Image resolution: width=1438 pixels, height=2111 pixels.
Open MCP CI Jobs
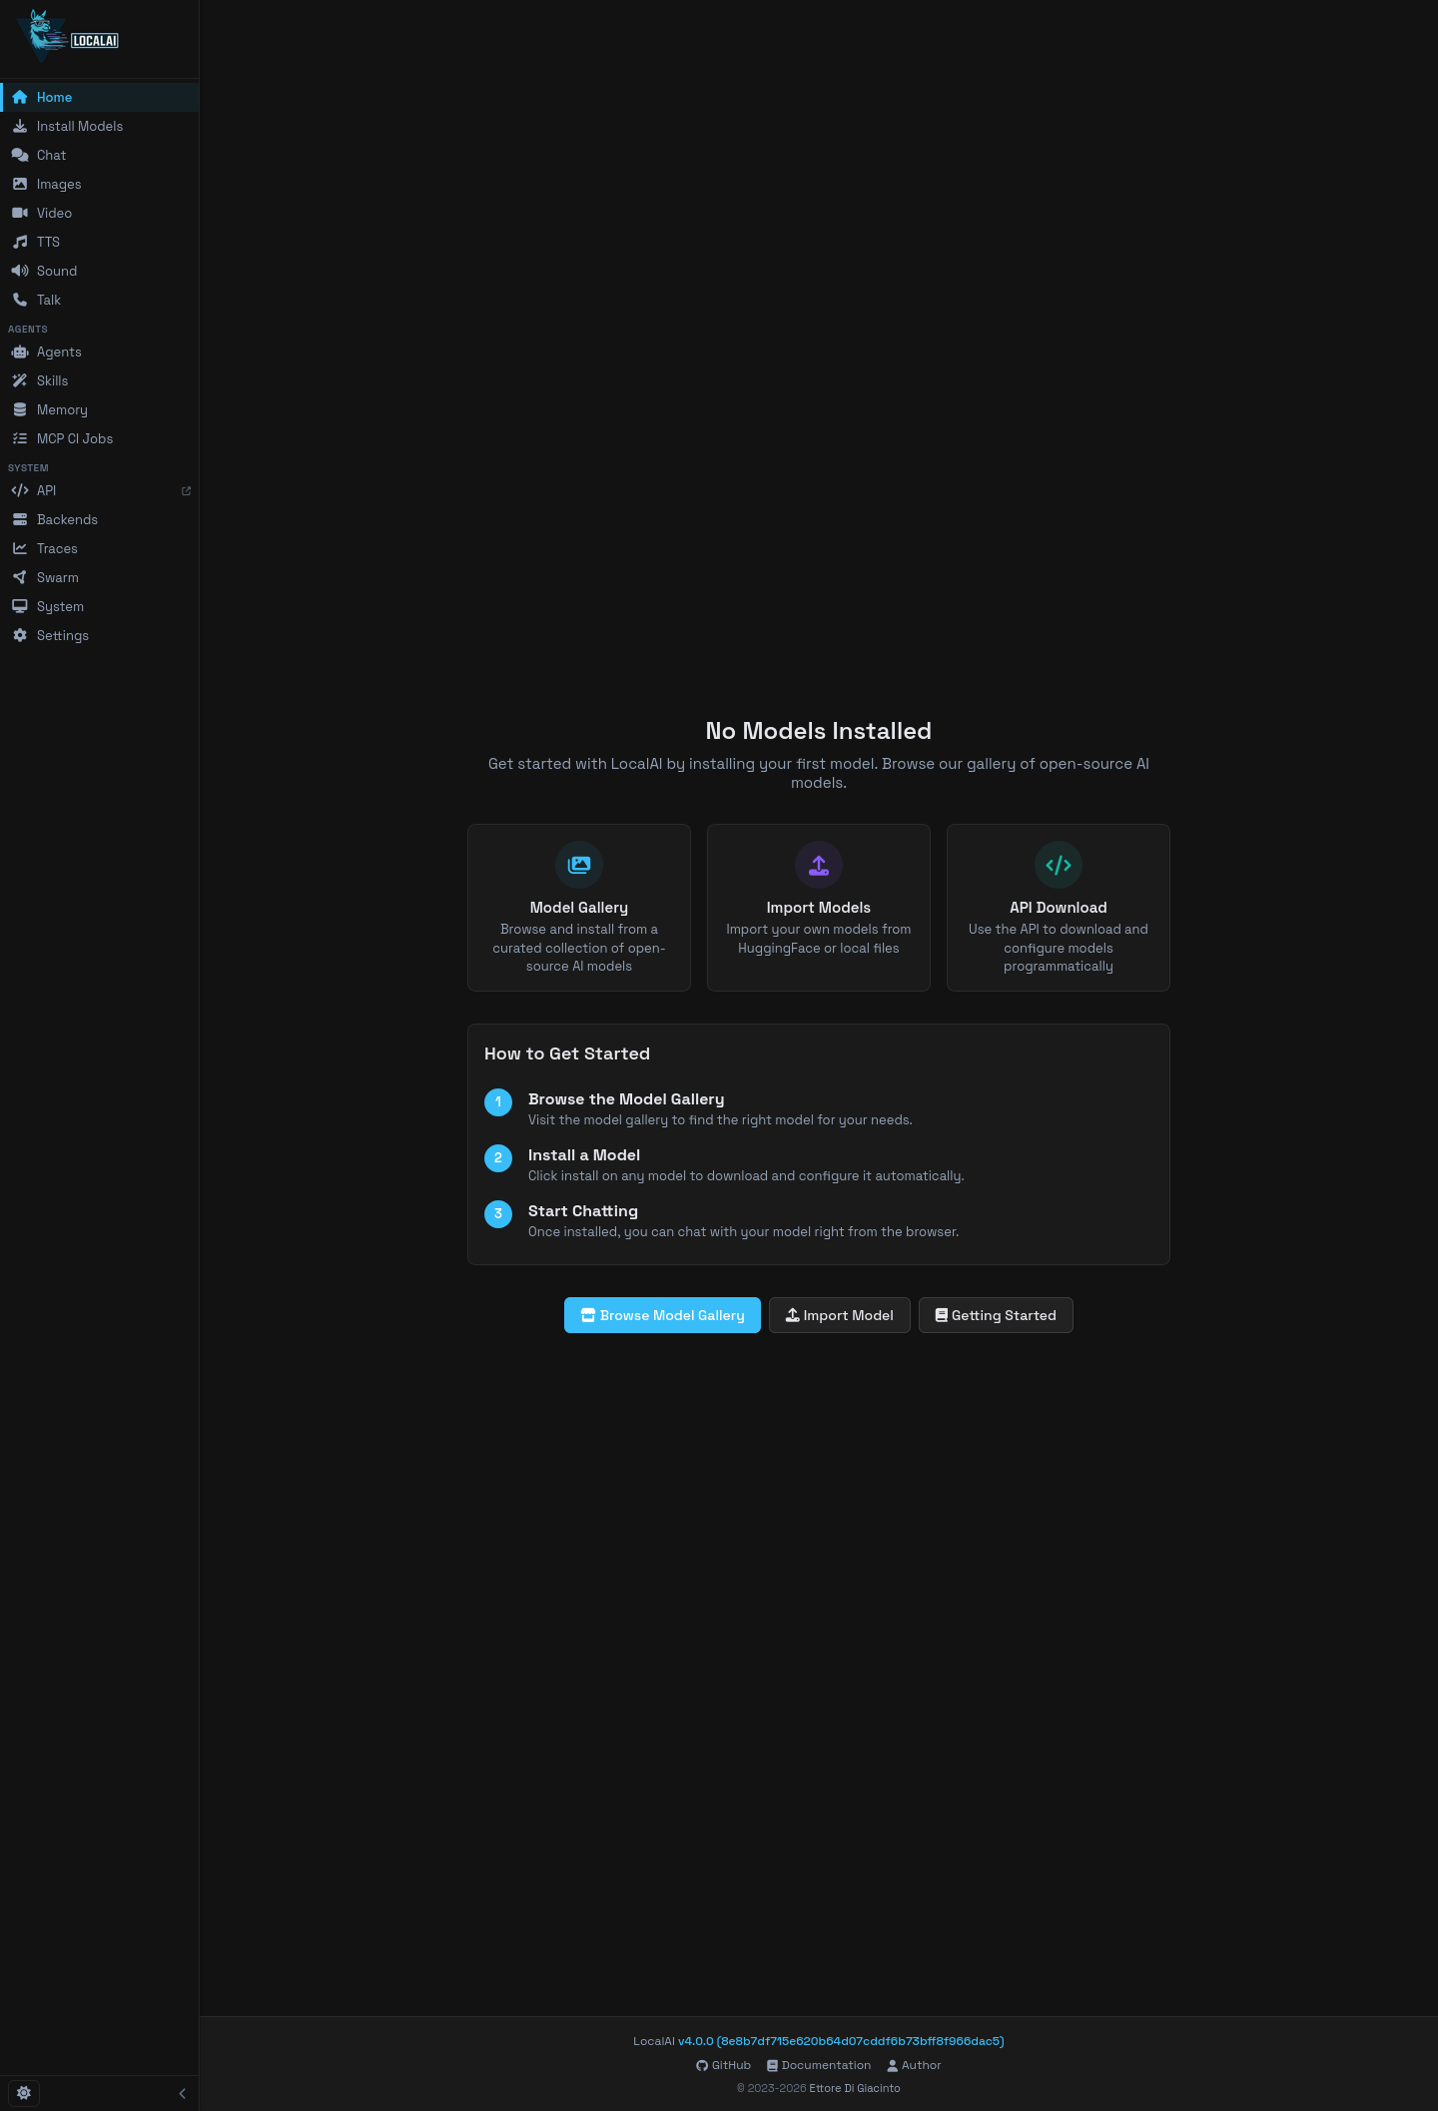point(100,438)
